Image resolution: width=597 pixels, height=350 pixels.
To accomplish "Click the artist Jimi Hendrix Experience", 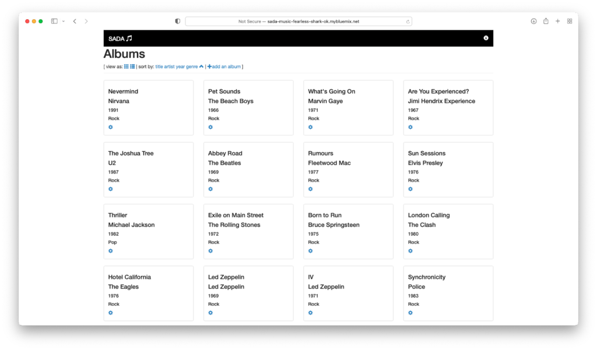I will (442, 101).
